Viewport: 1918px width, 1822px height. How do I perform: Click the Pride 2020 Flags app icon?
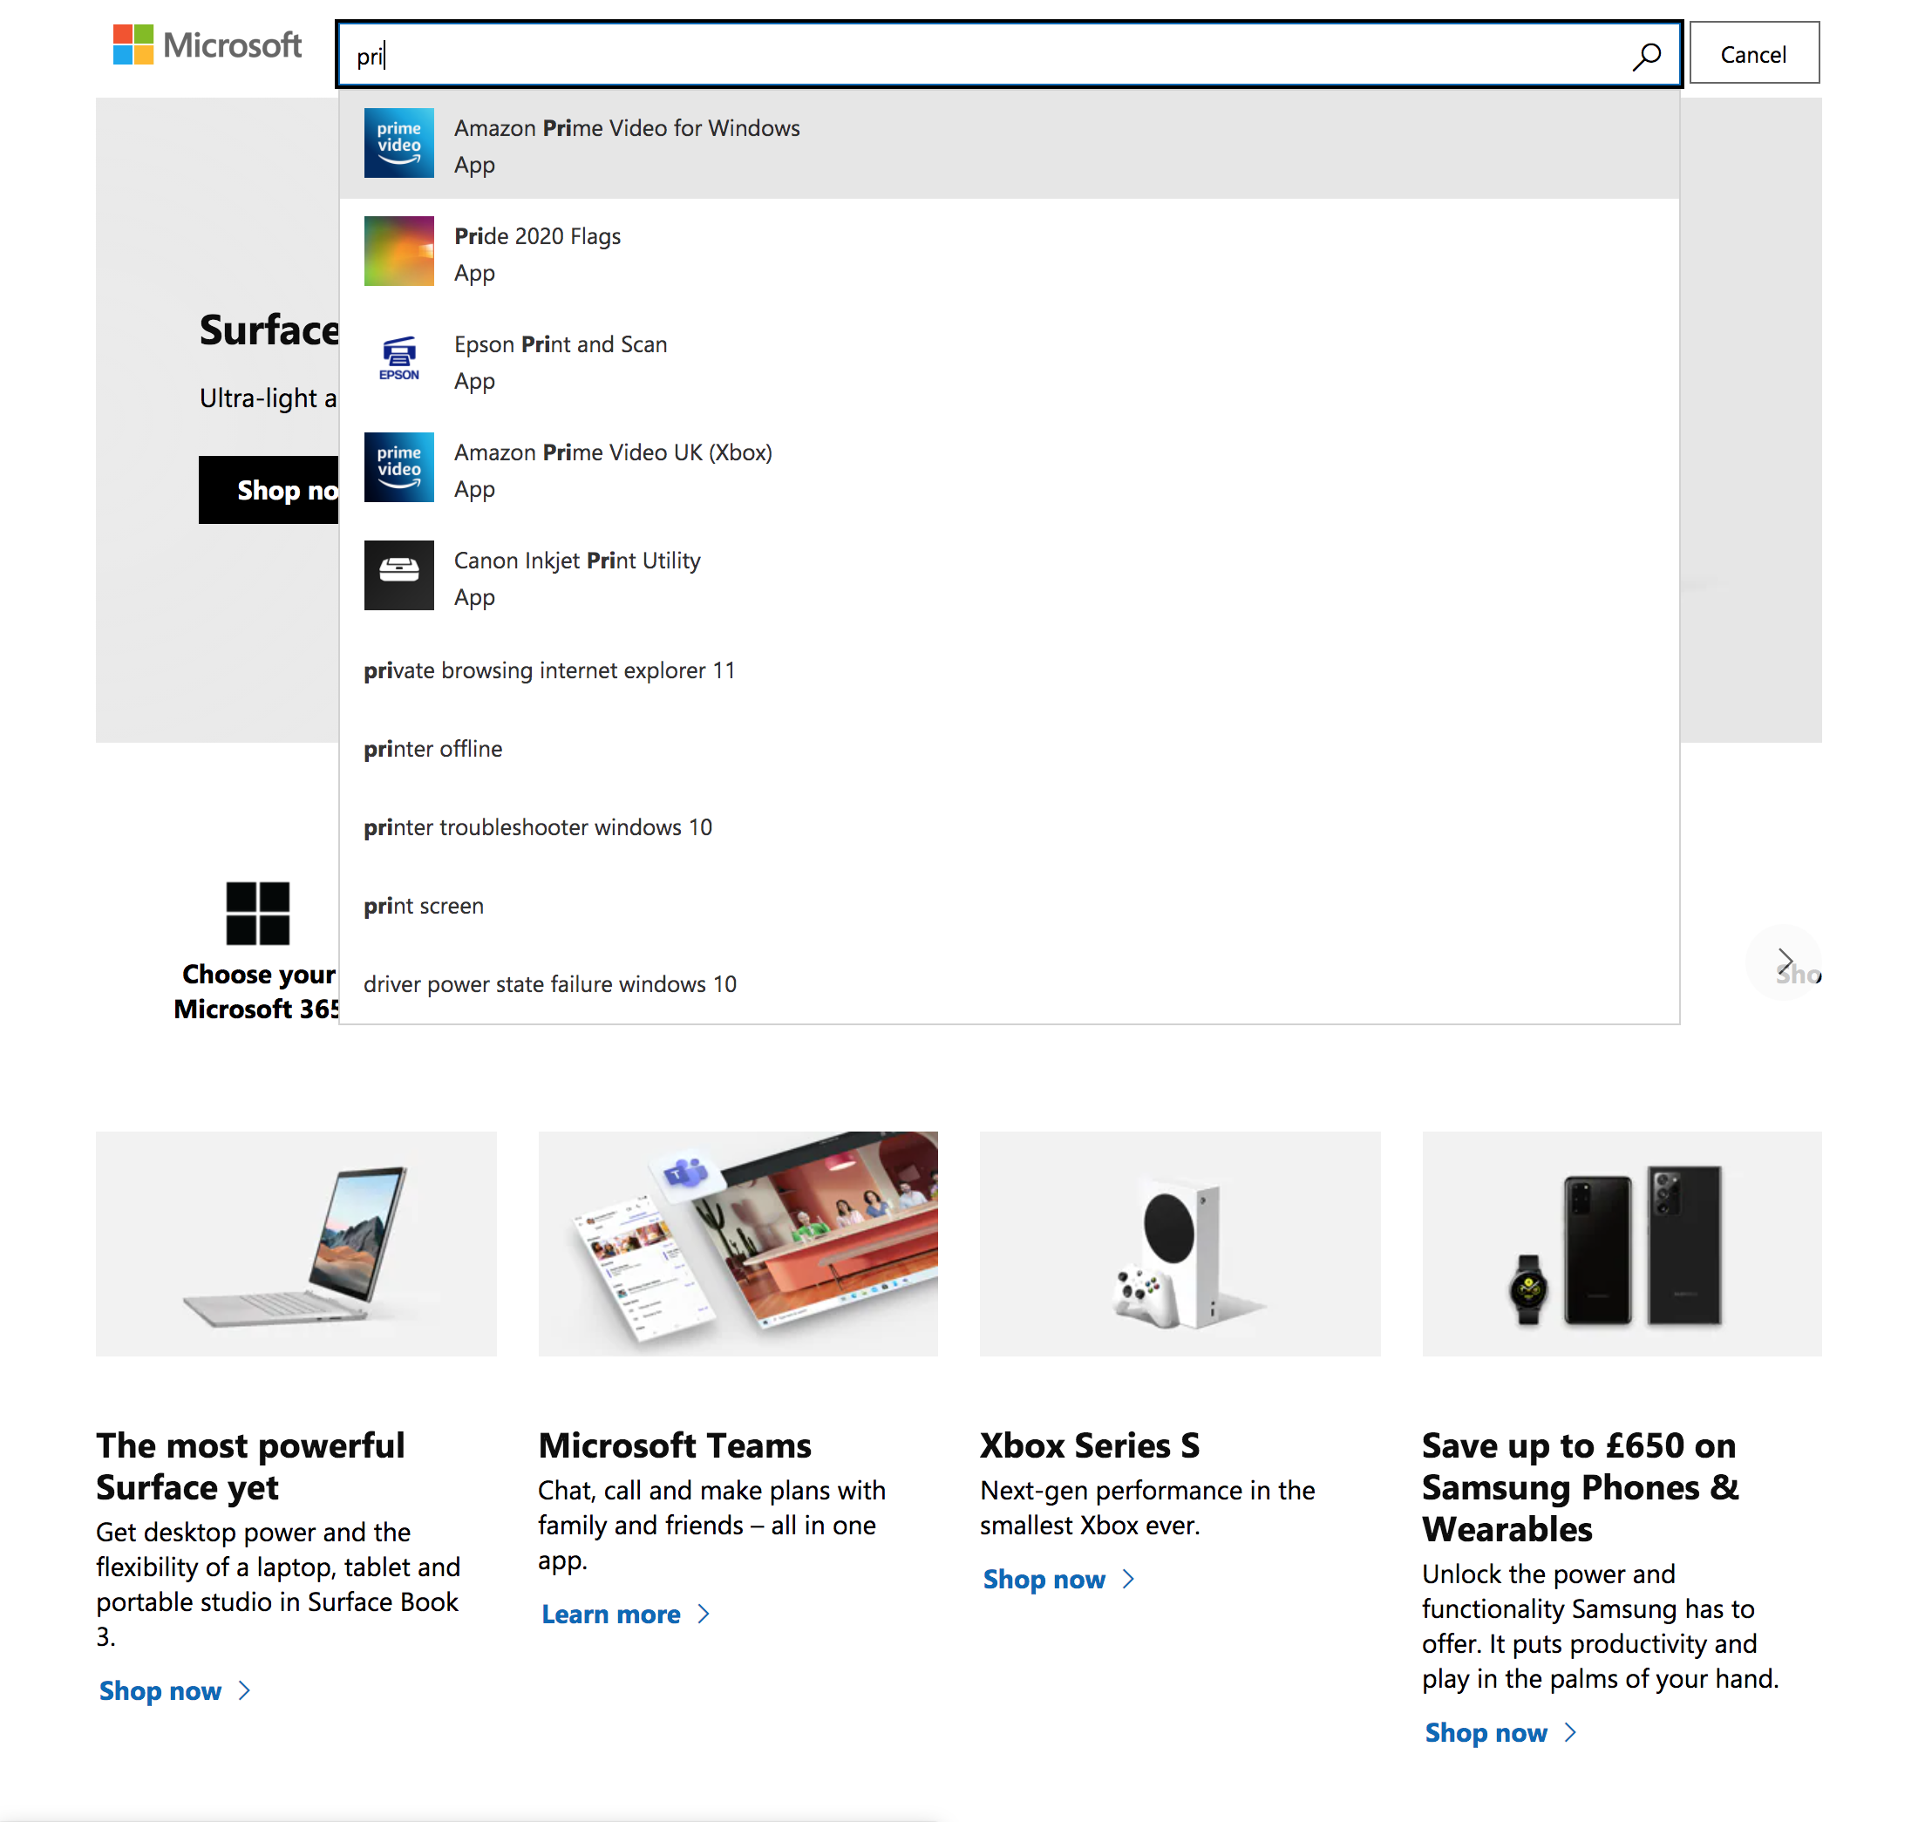tap(398, 252)
